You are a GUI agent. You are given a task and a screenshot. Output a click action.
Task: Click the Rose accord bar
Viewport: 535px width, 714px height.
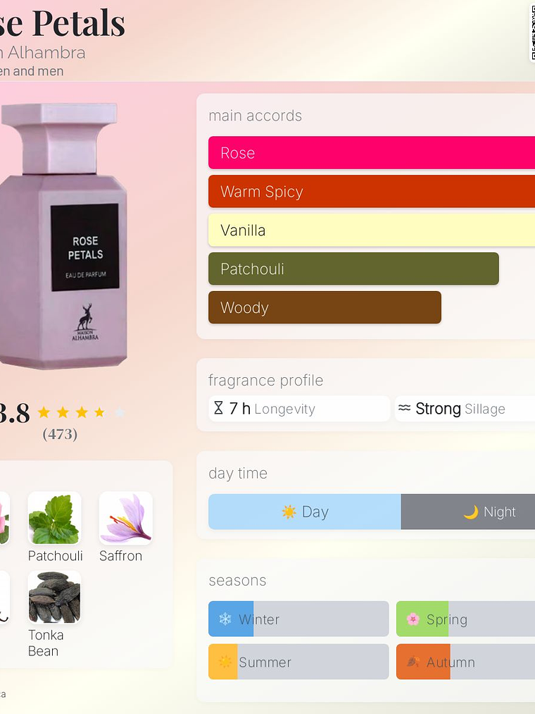372,152
